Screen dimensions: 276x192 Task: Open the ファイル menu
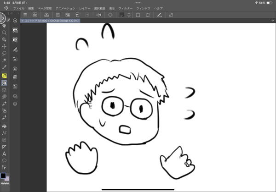(19, 8)
